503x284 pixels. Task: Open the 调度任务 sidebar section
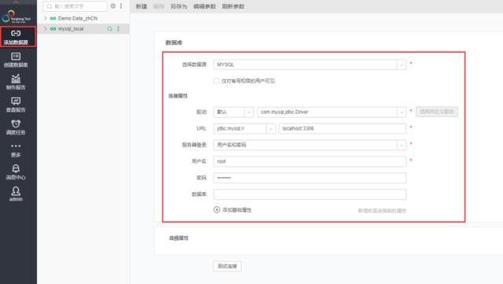(16, 127)
